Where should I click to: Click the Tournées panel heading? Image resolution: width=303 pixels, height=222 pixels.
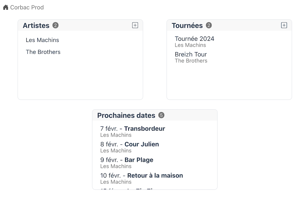pos(187,26)
